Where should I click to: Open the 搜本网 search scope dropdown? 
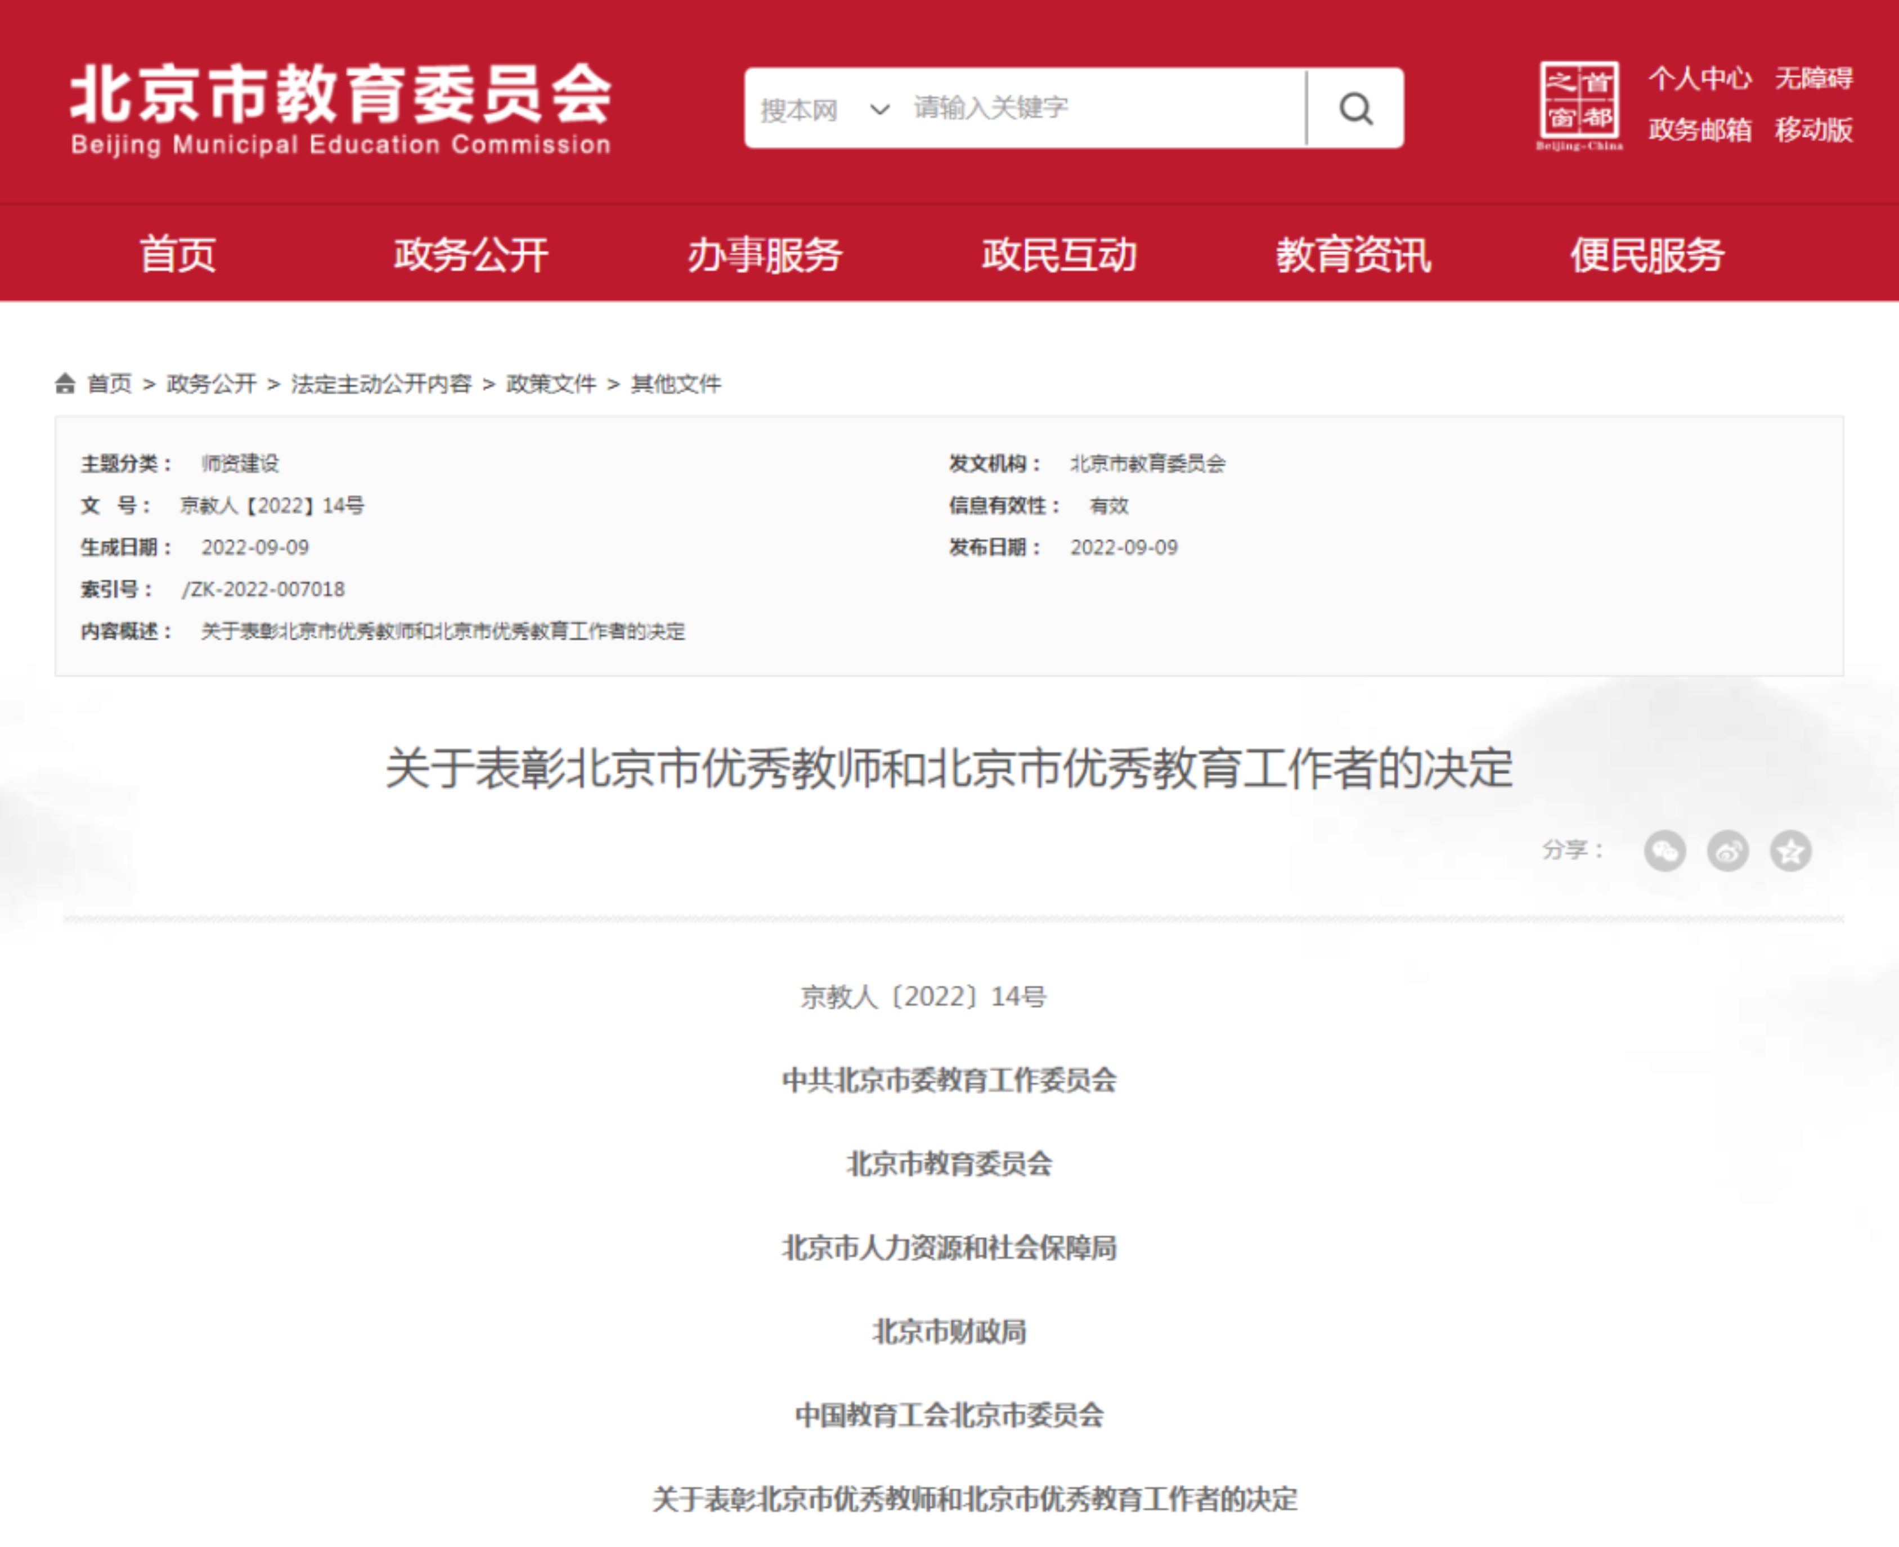coord(824,110)
